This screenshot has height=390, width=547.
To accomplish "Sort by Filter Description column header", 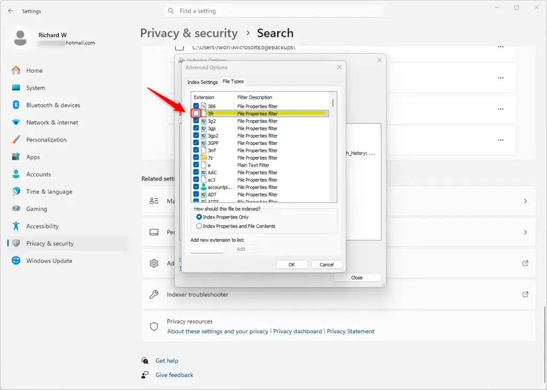I will pos(282,97).
